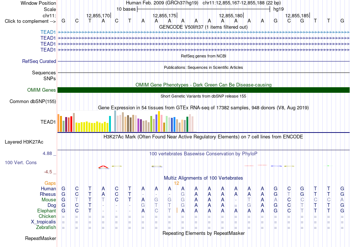Click the red arch PhyloP conservation peak

(104, 167)
